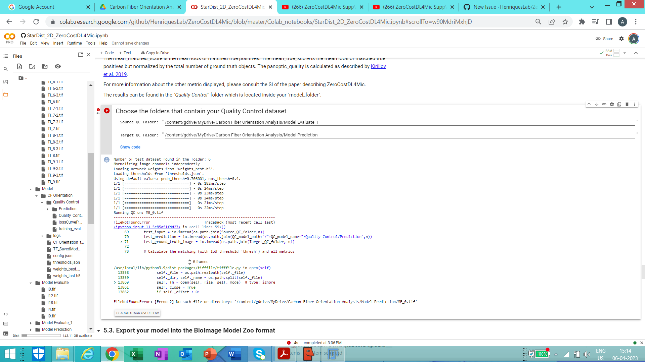Mount Google Drive from Files panel
The height and width of the screenshot is (362, 645).
point(45,66)
